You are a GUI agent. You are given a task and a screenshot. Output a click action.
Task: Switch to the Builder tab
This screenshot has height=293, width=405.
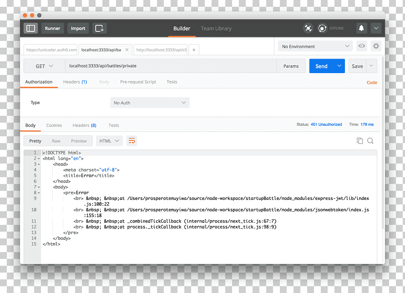(182, 28)
